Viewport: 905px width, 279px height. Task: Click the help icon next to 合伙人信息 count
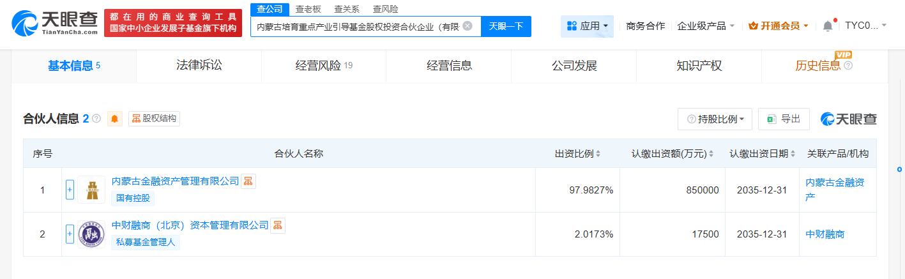tap(96, 119)
